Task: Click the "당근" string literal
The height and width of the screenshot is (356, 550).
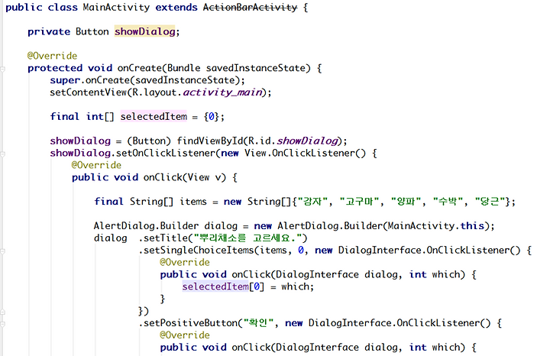Action: tap(490, 202)
